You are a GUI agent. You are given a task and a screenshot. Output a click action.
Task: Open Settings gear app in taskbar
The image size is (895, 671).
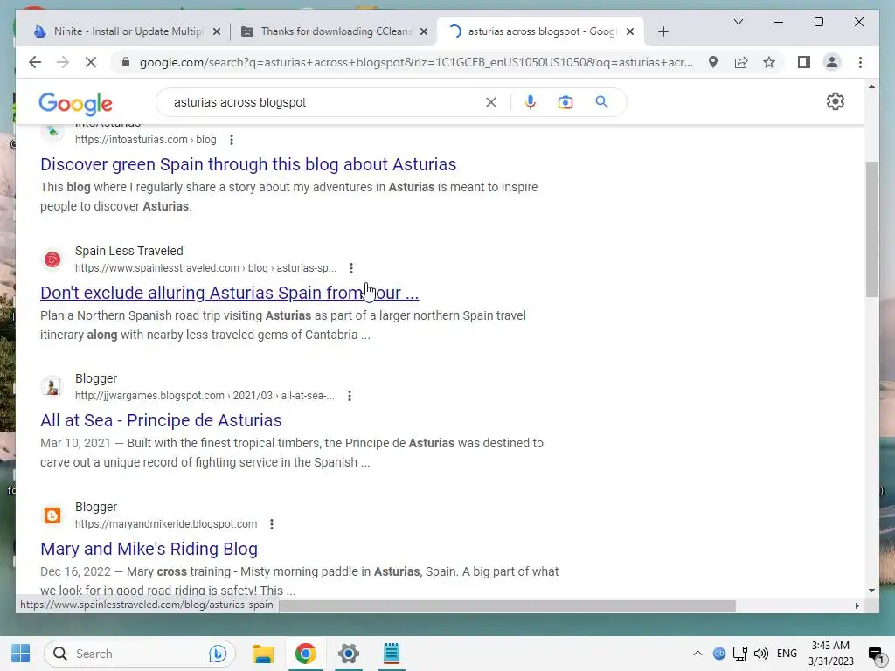[x=348, y=654]
